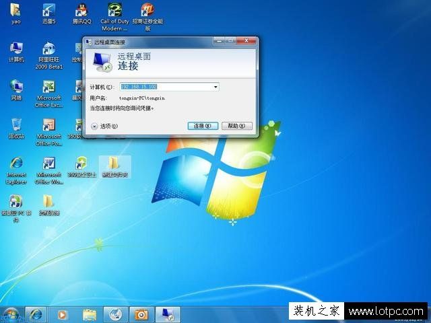The width and height of the screenshot is (431, 323).
Task: Expand the 选项 options section
Action: tap(104, 126)
